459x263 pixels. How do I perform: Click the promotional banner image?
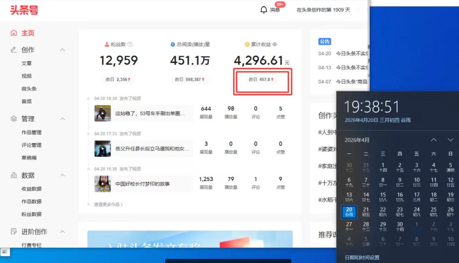pos(190,239)
